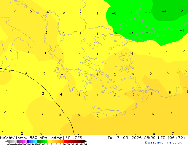Click the bright yellow legend swatch above 0
188x145 pixels.
click(x=48, y=141)
